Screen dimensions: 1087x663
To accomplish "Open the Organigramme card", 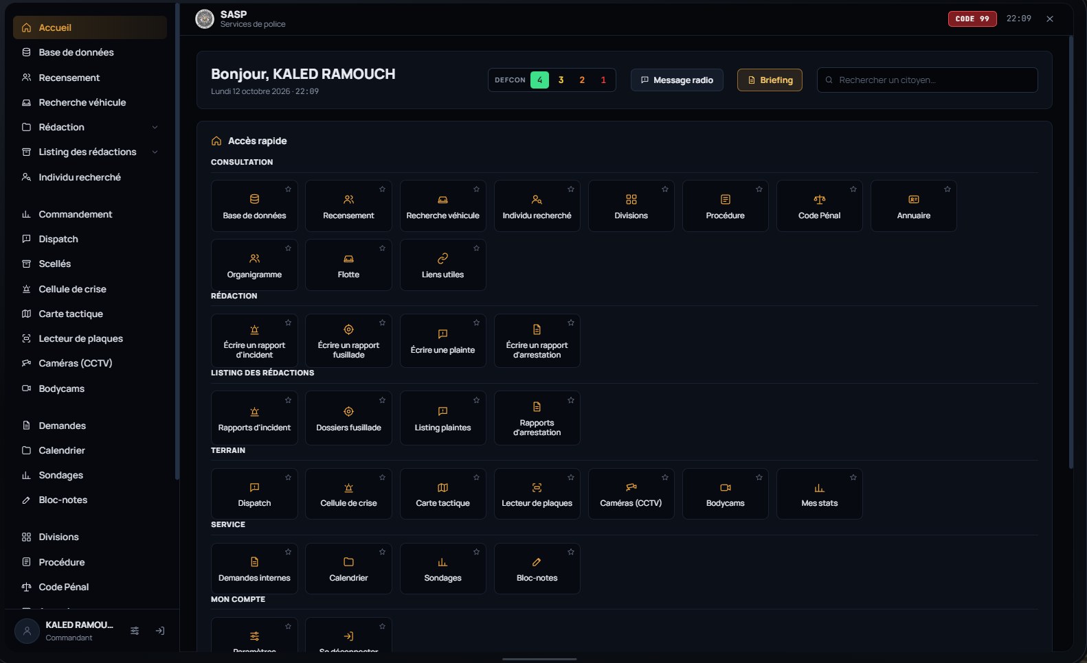I will 254,265.
